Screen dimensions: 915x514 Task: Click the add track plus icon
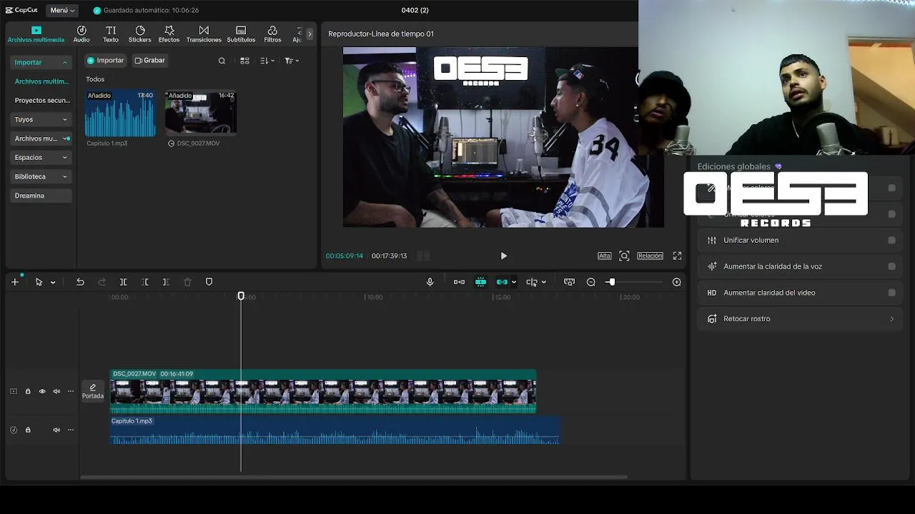click(14, 282)
